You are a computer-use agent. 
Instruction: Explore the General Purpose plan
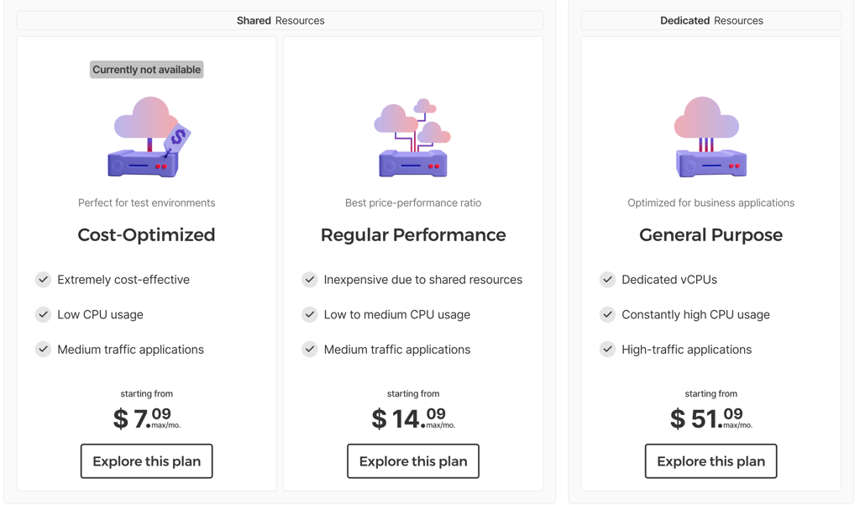pyautogui.click(x=711, y=461)
